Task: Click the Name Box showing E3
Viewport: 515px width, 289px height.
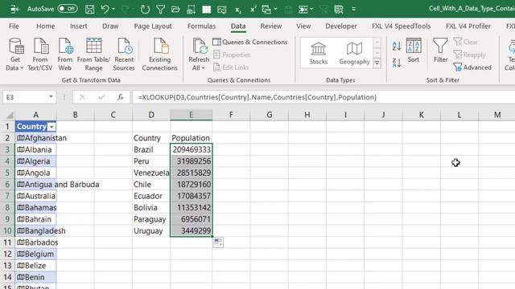Action: [x=26, y=97]
